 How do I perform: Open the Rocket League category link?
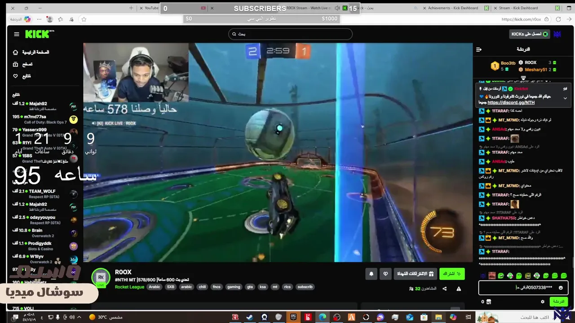pos(129,287)
